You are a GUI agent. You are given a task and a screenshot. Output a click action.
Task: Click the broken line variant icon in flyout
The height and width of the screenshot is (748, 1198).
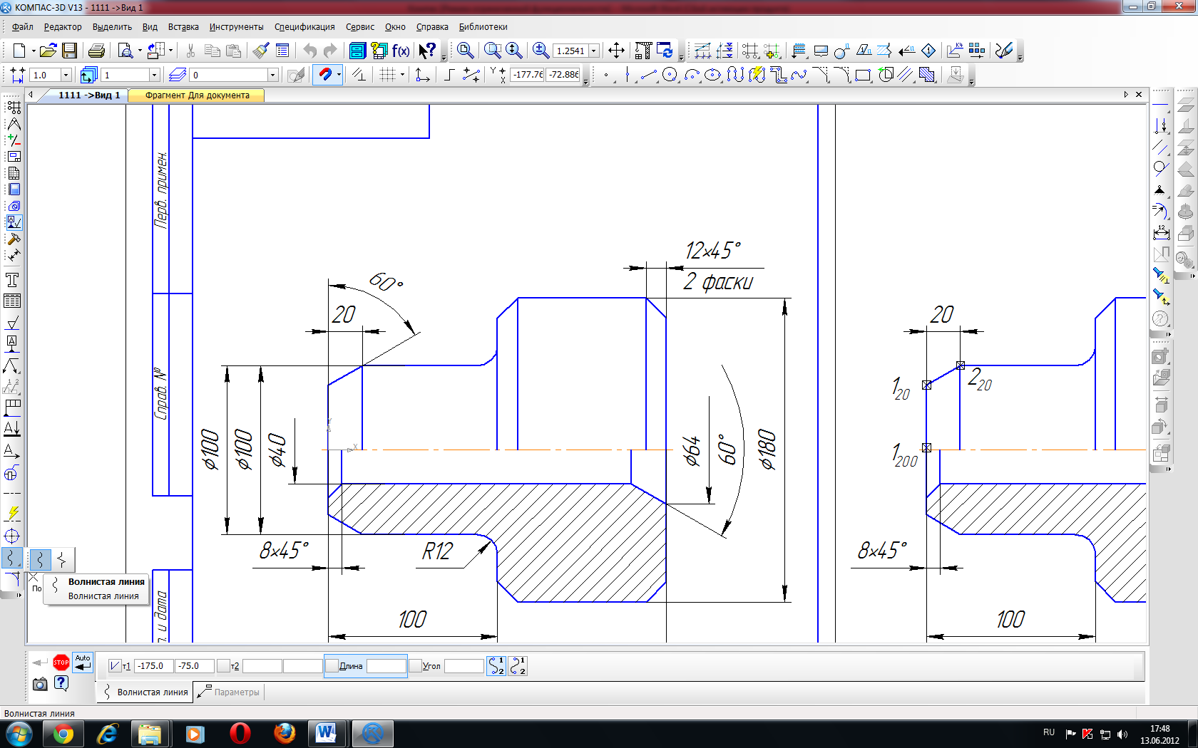[63, 559]
